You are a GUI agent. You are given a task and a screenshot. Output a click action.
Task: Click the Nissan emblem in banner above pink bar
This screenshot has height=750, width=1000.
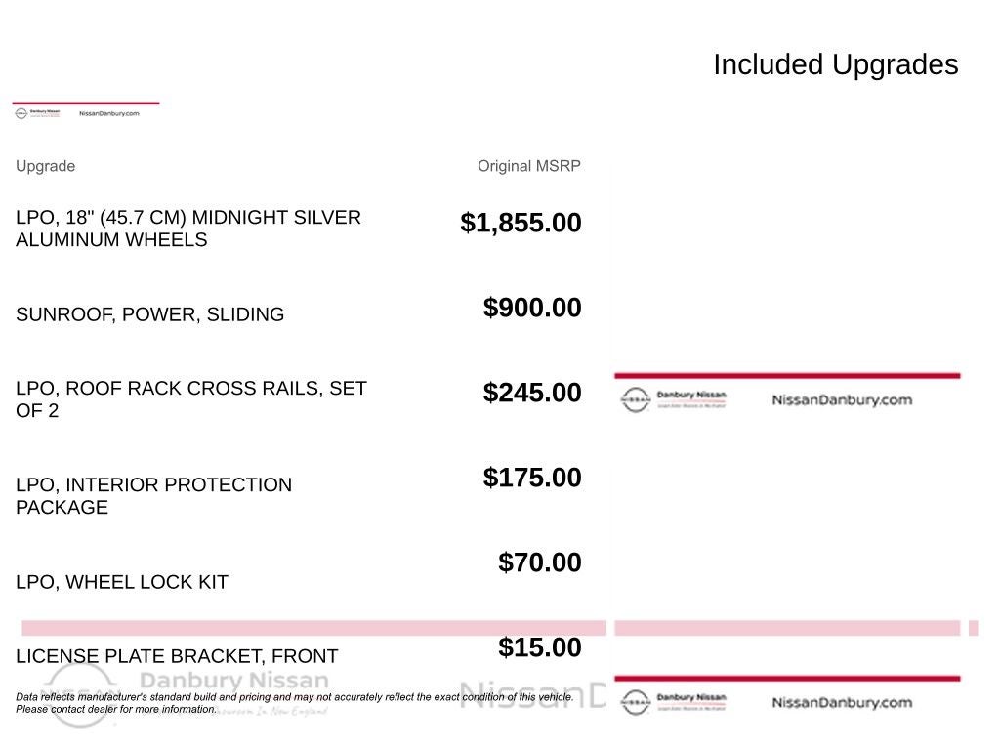point(636,399)
